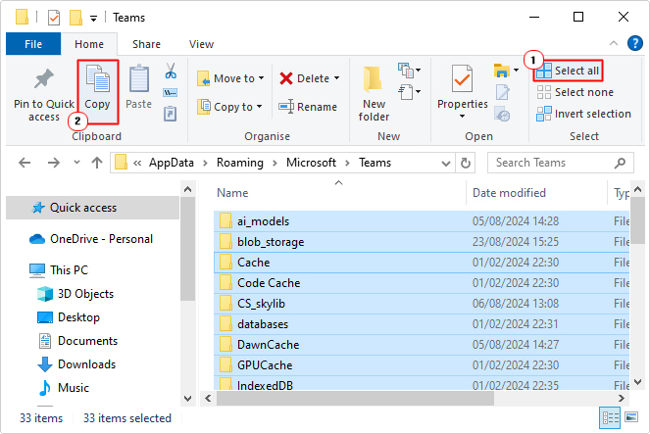Go Up one folder level arrow
This screenshot has height=434, width=650.
97,163
